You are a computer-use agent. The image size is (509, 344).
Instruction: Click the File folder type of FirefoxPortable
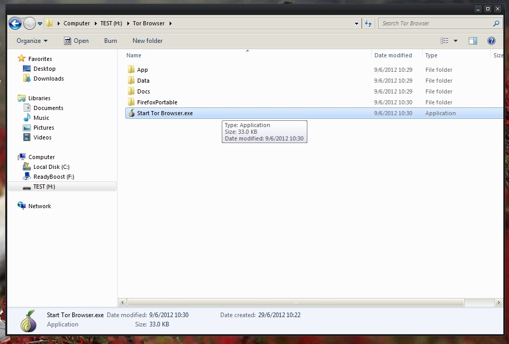[x=439, y=102]
